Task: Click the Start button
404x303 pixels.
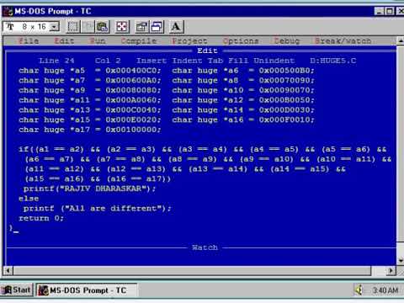Action: click(x=17, y=290)
